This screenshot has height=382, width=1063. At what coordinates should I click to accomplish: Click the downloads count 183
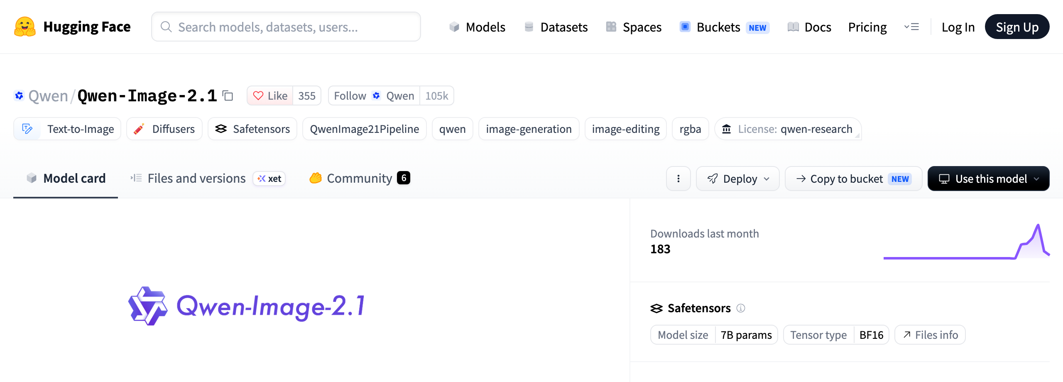[660, 249]
